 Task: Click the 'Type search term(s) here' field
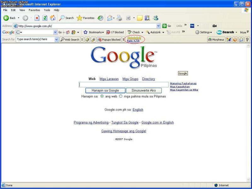click(35, 39)
